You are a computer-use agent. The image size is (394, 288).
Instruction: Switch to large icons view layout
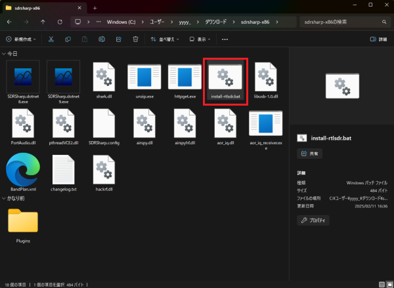pyautogui.click(x=389, y=285)
